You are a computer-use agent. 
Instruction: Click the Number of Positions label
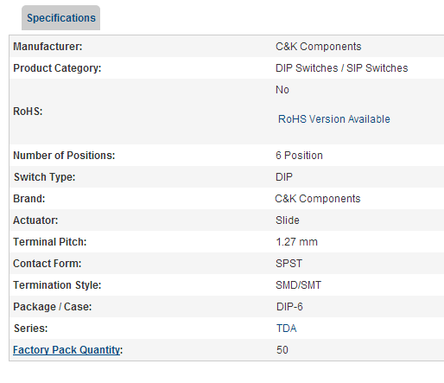[64, 156]
